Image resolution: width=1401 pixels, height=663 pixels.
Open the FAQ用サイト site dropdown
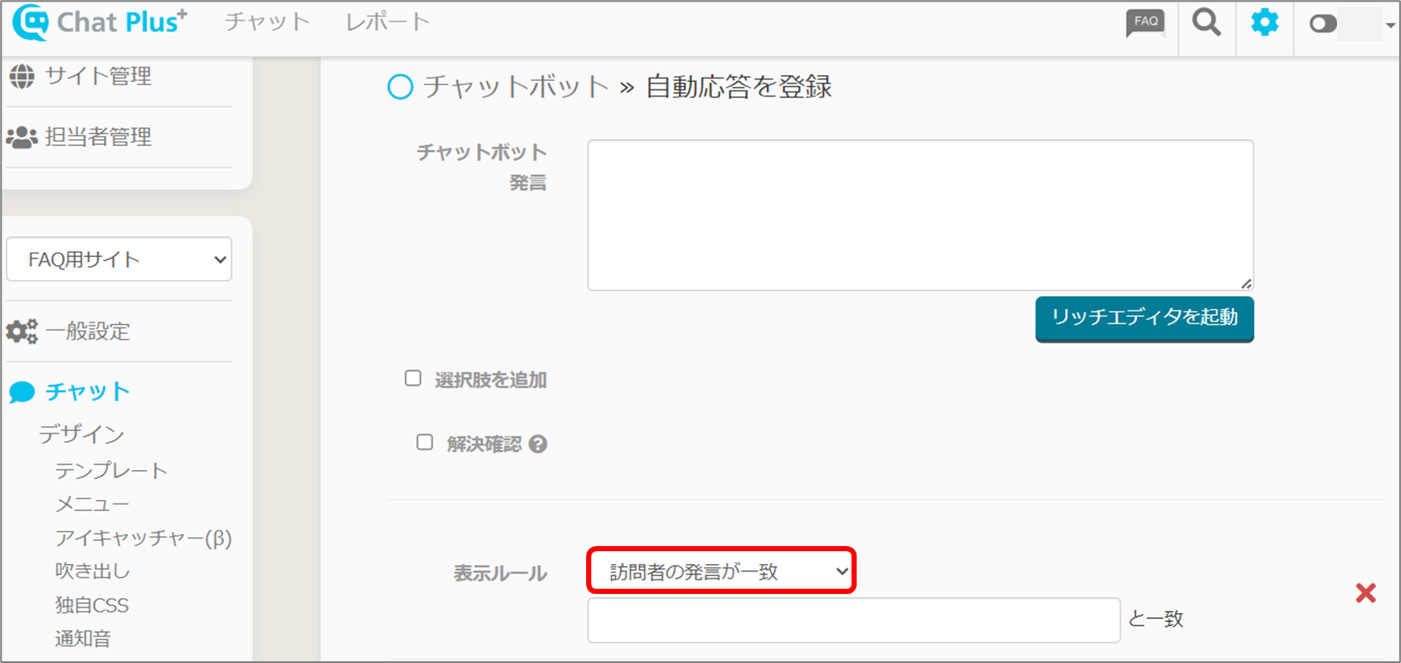pyautogui.click(x=119, y=259)
